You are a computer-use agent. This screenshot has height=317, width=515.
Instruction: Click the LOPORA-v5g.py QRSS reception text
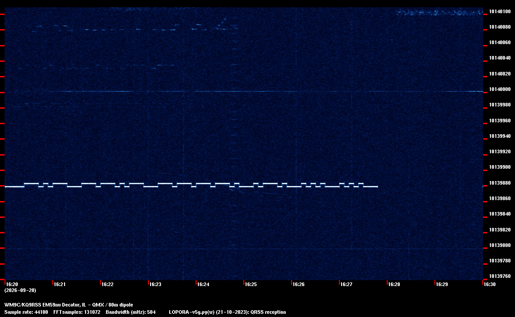pos(227,312)
